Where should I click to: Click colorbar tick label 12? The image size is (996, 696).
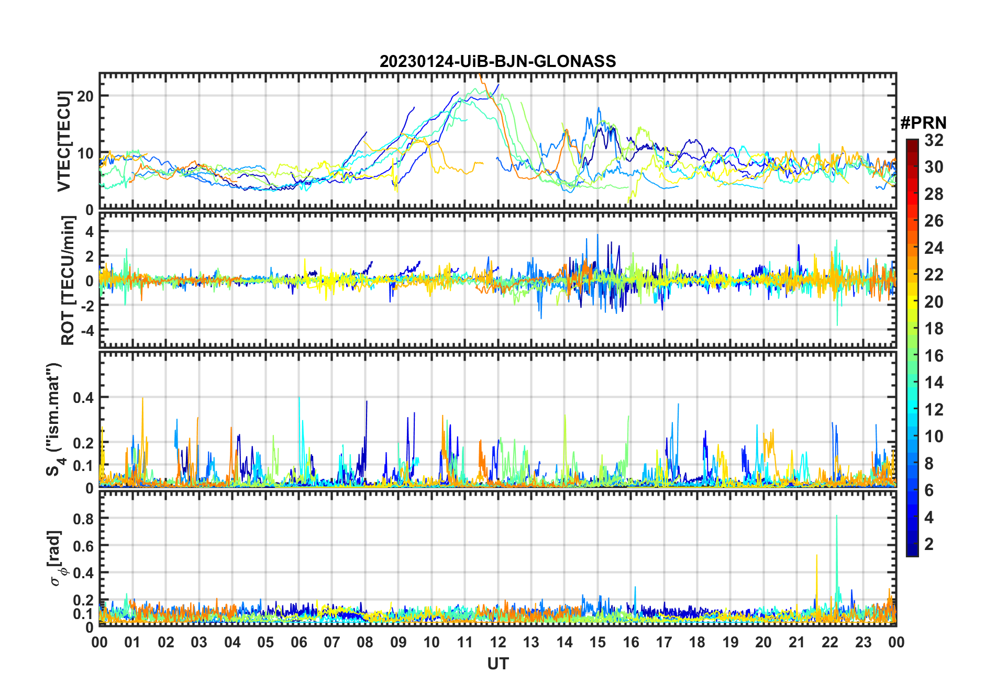click(934, 410)
